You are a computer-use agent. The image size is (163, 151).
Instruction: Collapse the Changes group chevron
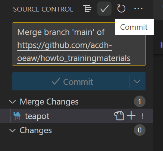tap(13, 131)
